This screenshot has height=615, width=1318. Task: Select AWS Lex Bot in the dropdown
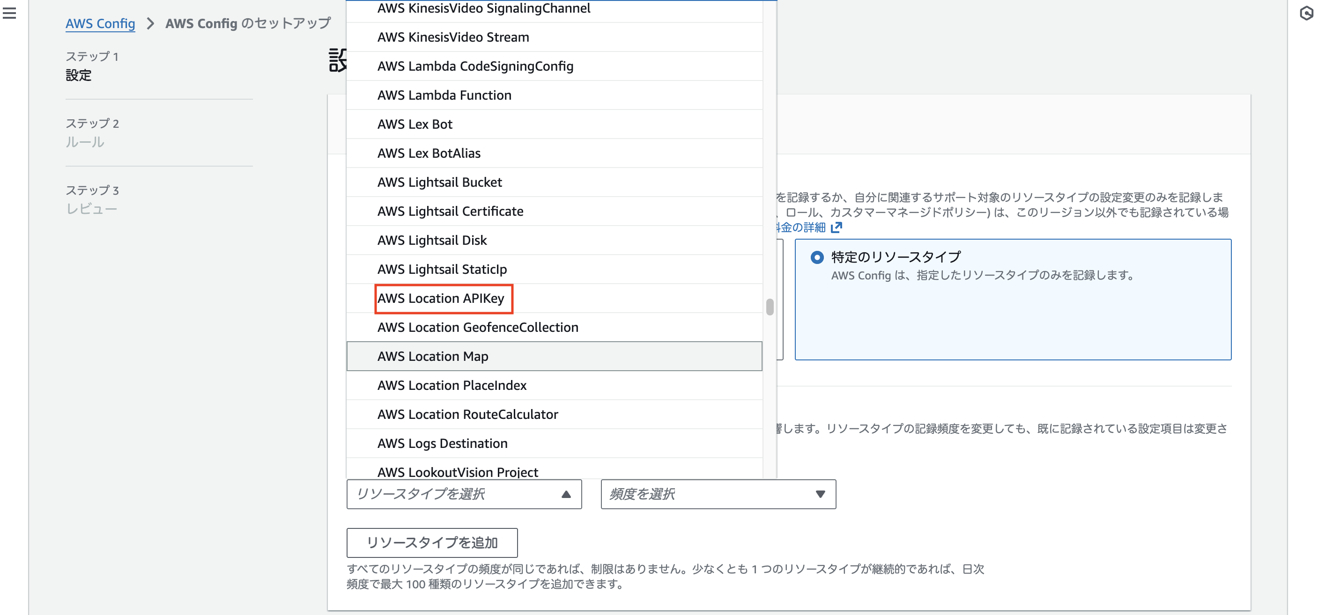pyautogui.click(x=415, y=124)
